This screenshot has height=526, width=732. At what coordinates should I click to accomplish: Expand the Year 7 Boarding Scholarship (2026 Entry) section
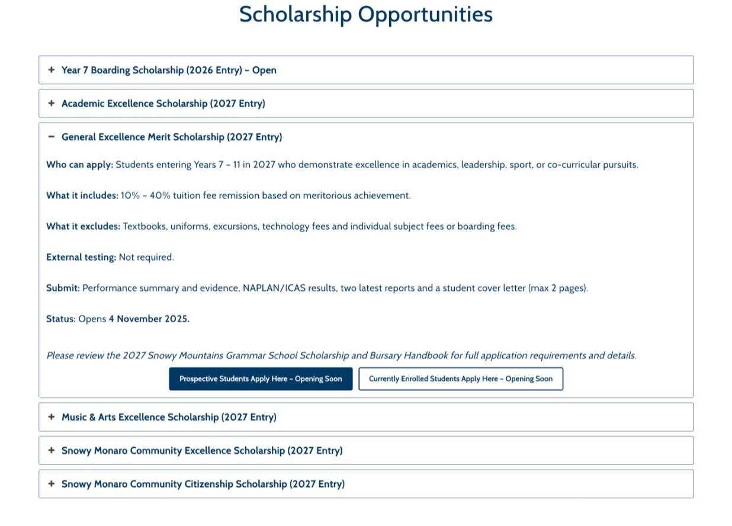(x=169, y=70)
